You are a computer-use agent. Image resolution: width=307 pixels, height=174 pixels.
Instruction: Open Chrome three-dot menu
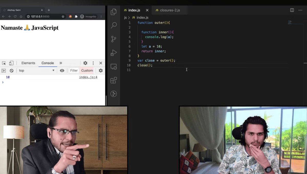click(x=101, y=17)
